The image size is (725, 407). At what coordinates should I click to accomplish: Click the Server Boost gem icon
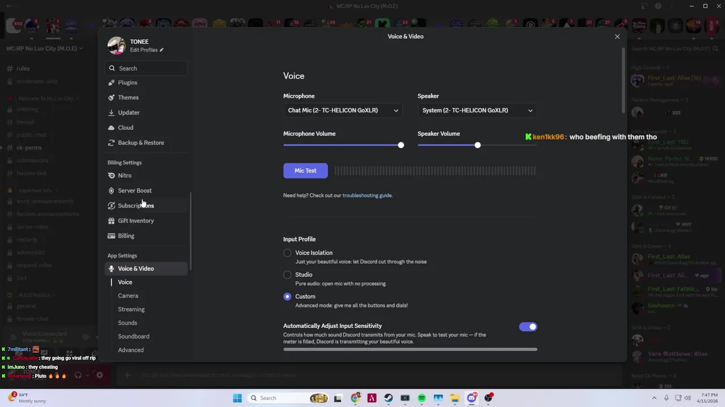tap(111, 190)
